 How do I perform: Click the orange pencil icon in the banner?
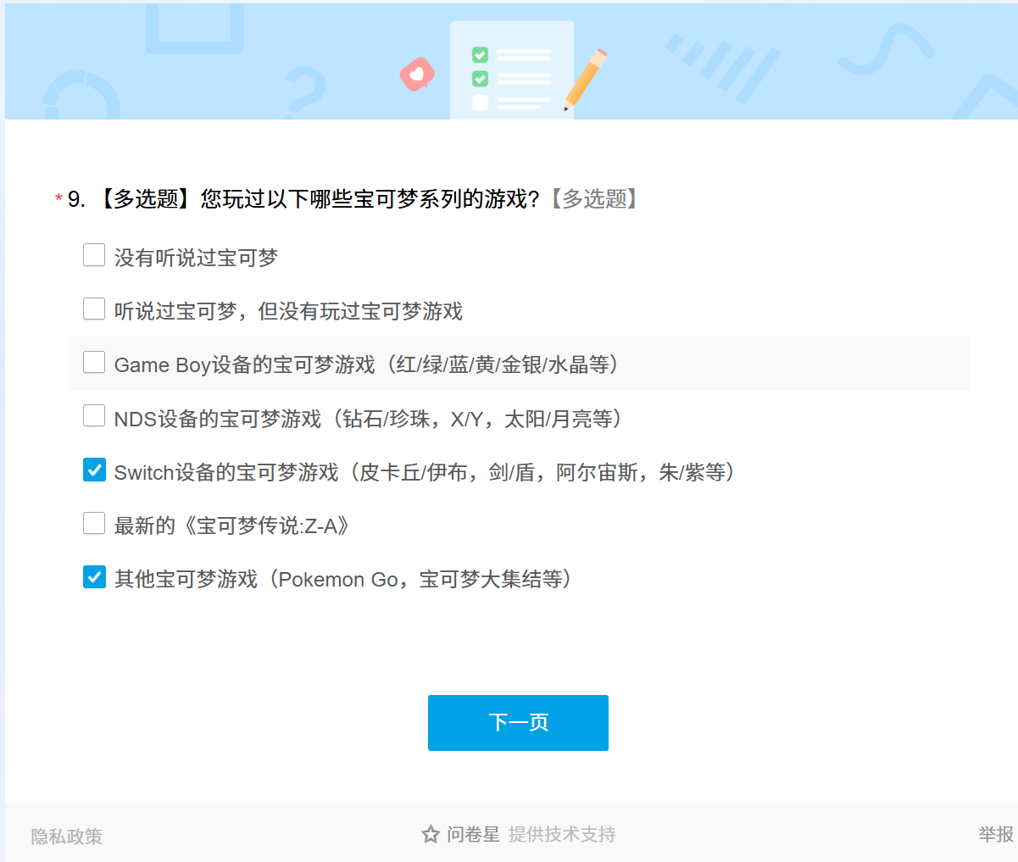tap(586, 79)
